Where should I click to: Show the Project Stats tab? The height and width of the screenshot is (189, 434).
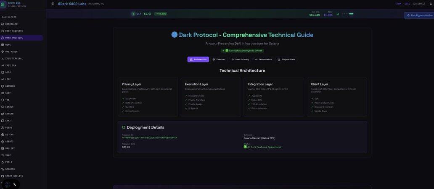[286, 60]
